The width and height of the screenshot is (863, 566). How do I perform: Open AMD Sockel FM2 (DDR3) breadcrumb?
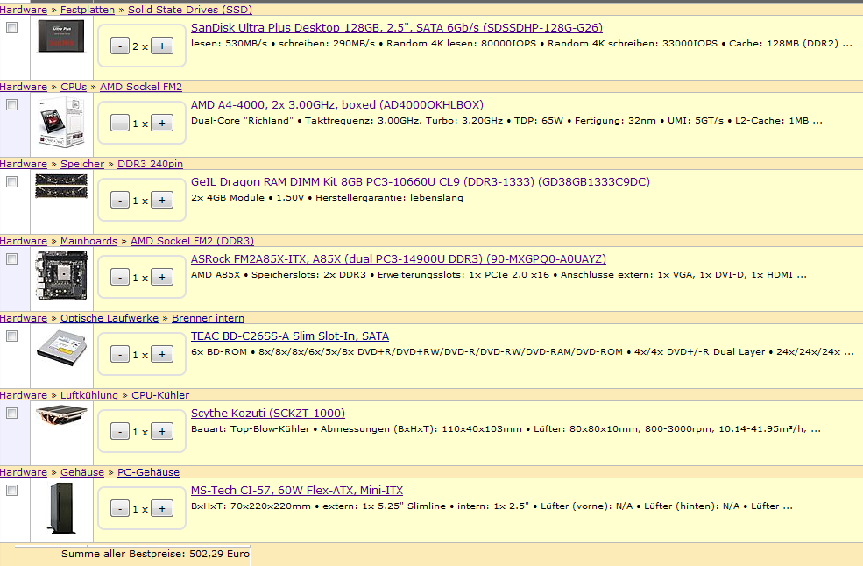[192, 241]
